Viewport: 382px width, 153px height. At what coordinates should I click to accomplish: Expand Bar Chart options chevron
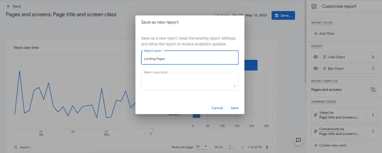(x=373, y=69)
